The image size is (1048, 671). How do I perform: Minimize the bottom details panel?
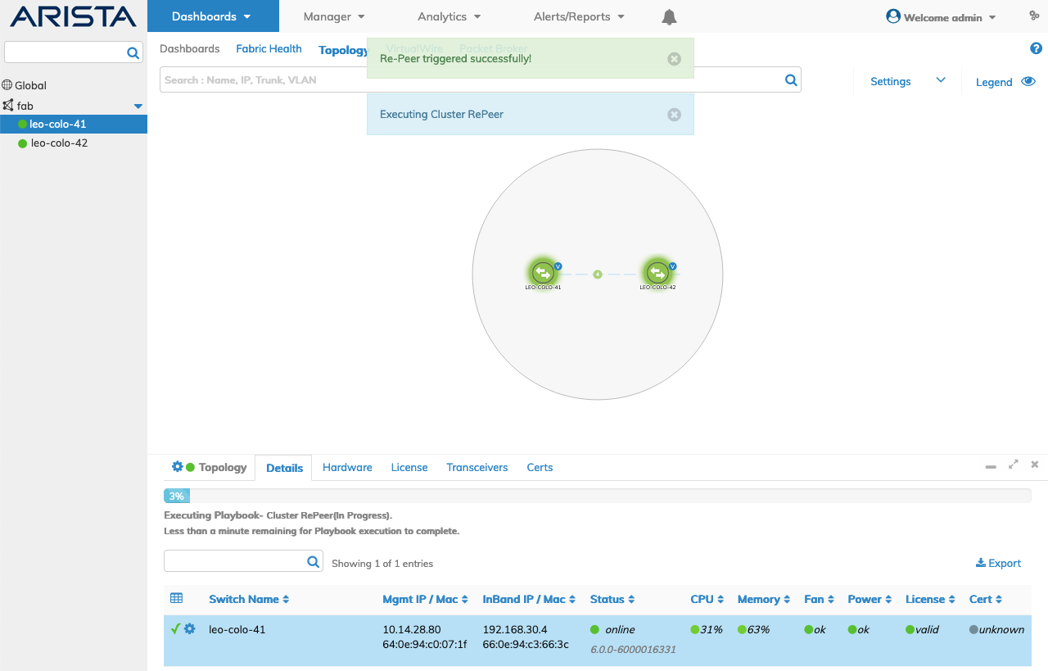tap(991, 465)
